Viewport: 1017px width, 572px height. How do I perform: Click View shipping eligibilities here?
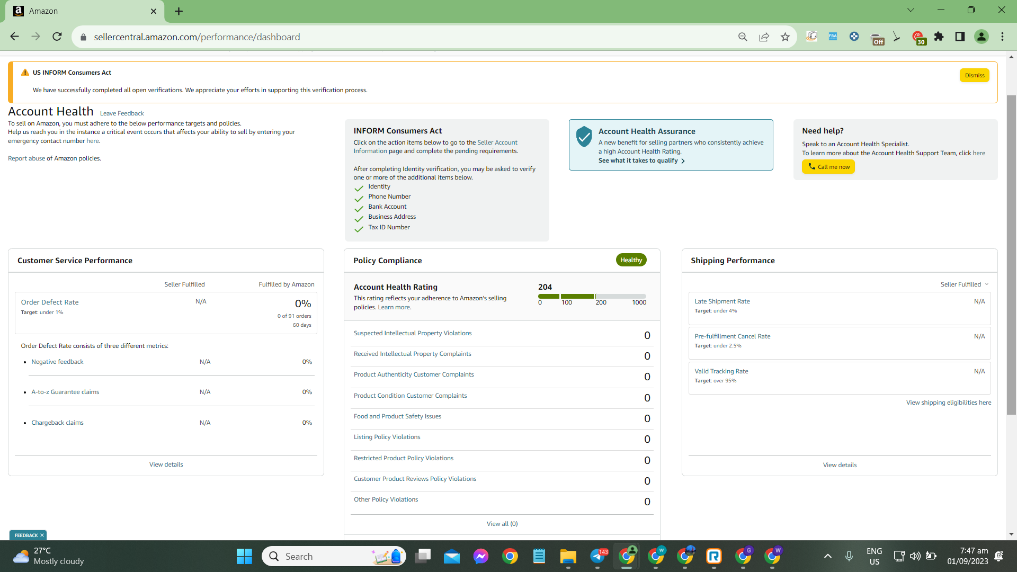pyautogui.click(x=948, y=403)
